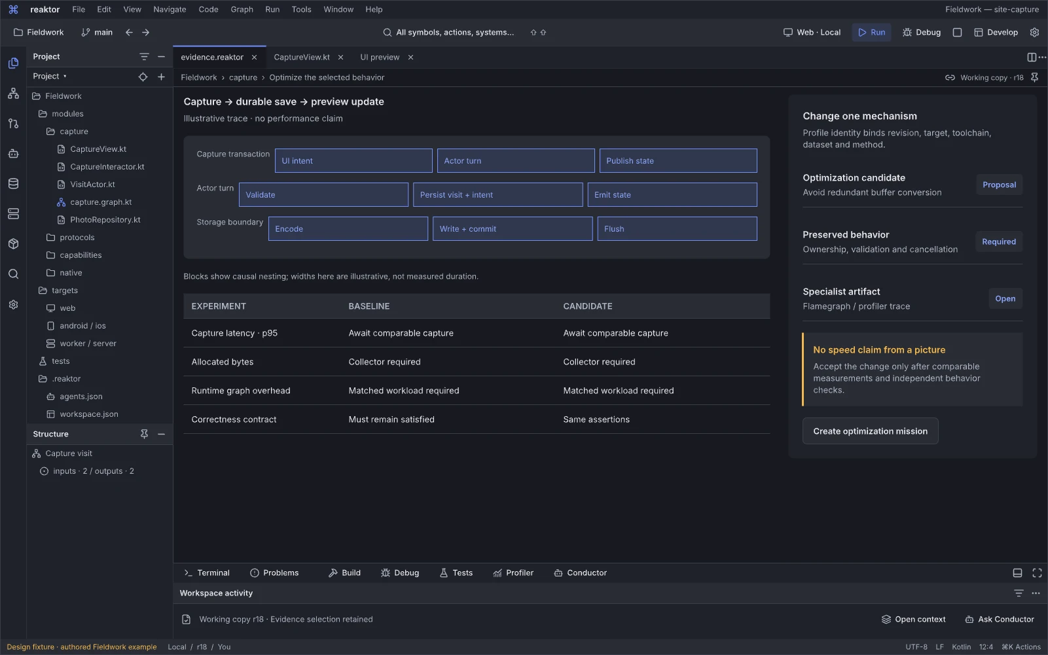This screenshot has height=655, width=1048.
Task: Click Open context in activity bar
Action: (913, 620)
